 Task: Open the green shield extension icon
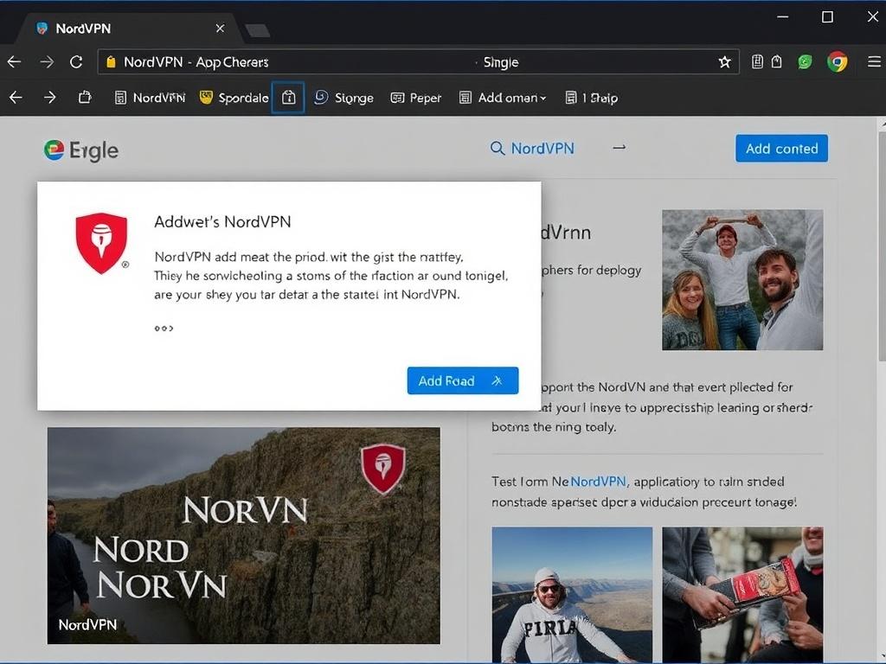[805, 61]
